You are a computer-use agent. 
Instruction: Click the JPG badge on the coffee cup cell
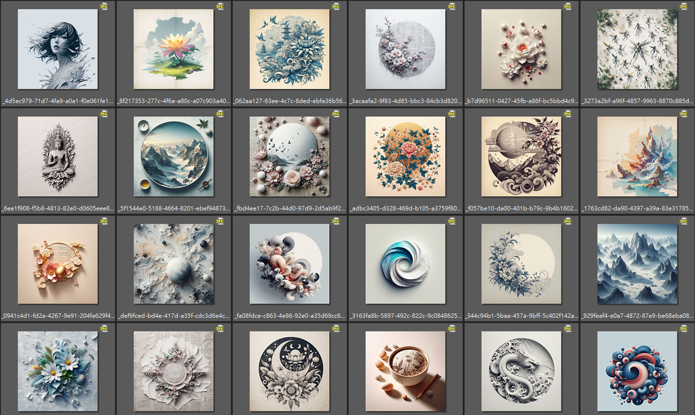point(451,329)
